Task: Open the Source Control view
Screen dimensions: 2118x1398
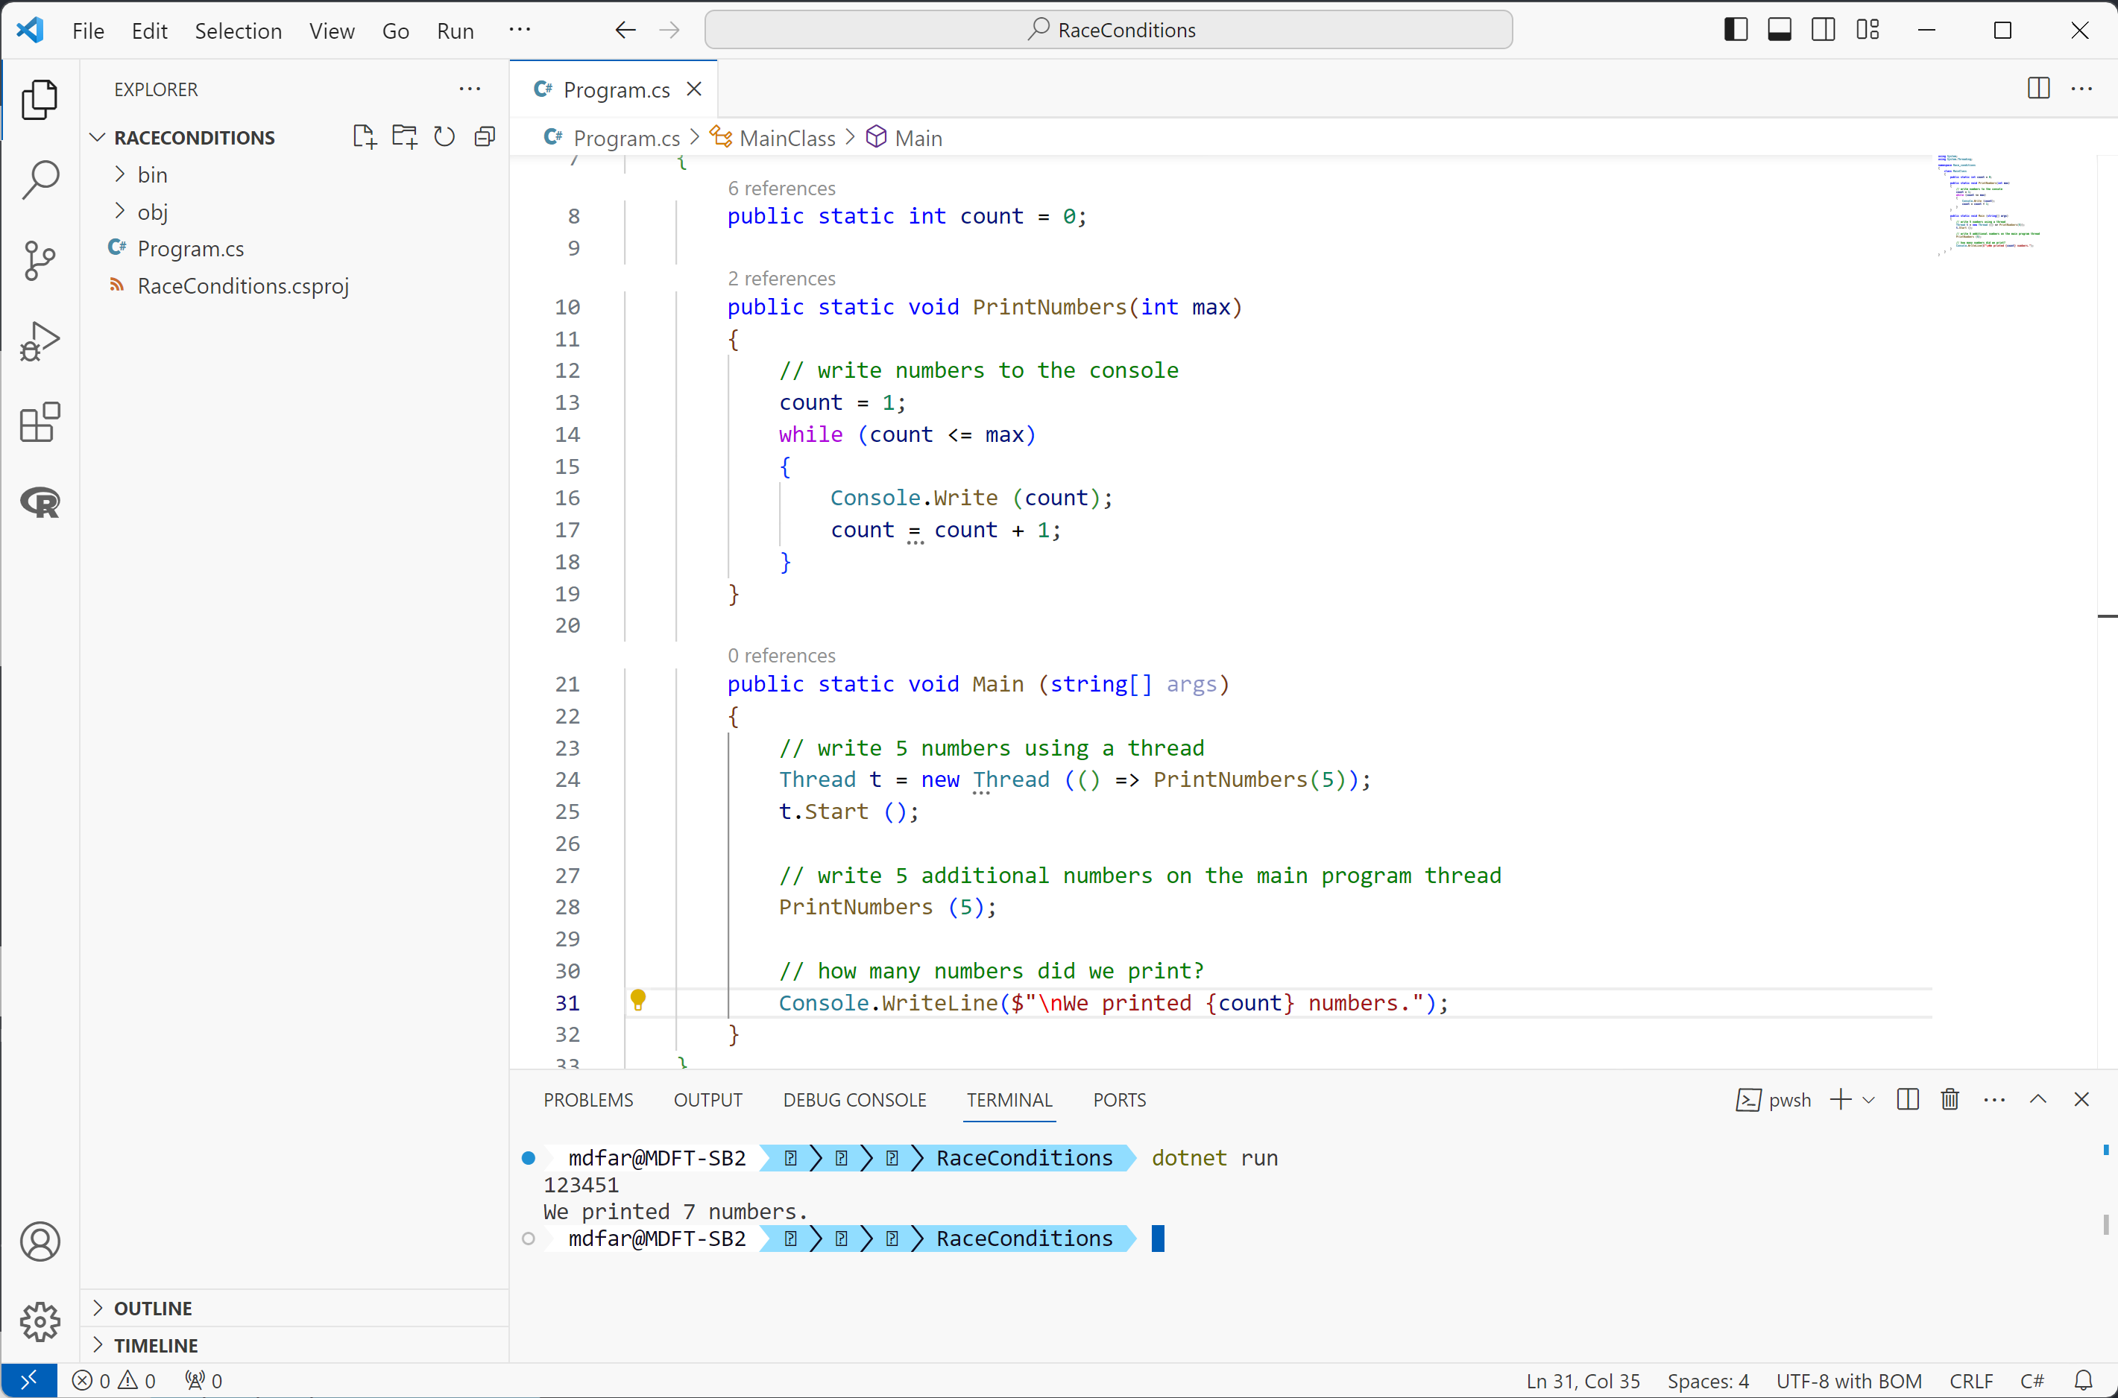Action: 40,260
